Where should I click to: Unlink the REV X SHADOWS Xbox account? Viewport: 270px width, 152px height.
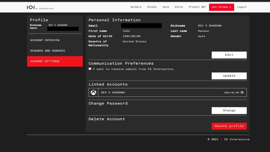pyautogui.click(x=242, y=93)
